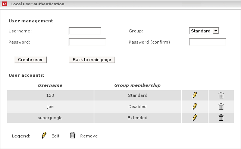Click the superjungle username cell
Viewport: 241px width, 149px height.
point(50,118)
